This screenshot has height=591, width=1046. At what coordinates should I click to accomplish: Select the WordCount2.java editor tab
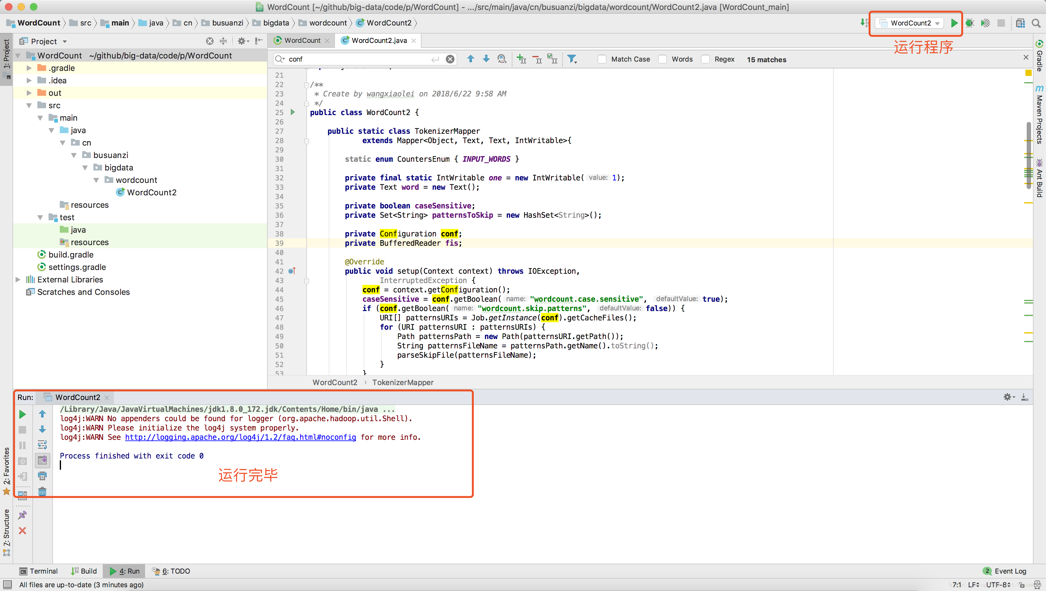click(x=379, y=40)
